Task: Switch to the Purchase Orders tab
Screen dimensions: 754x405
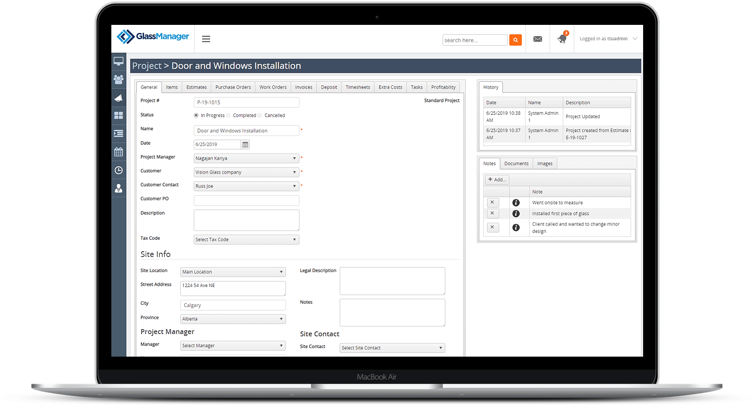Action: [233, 87]
